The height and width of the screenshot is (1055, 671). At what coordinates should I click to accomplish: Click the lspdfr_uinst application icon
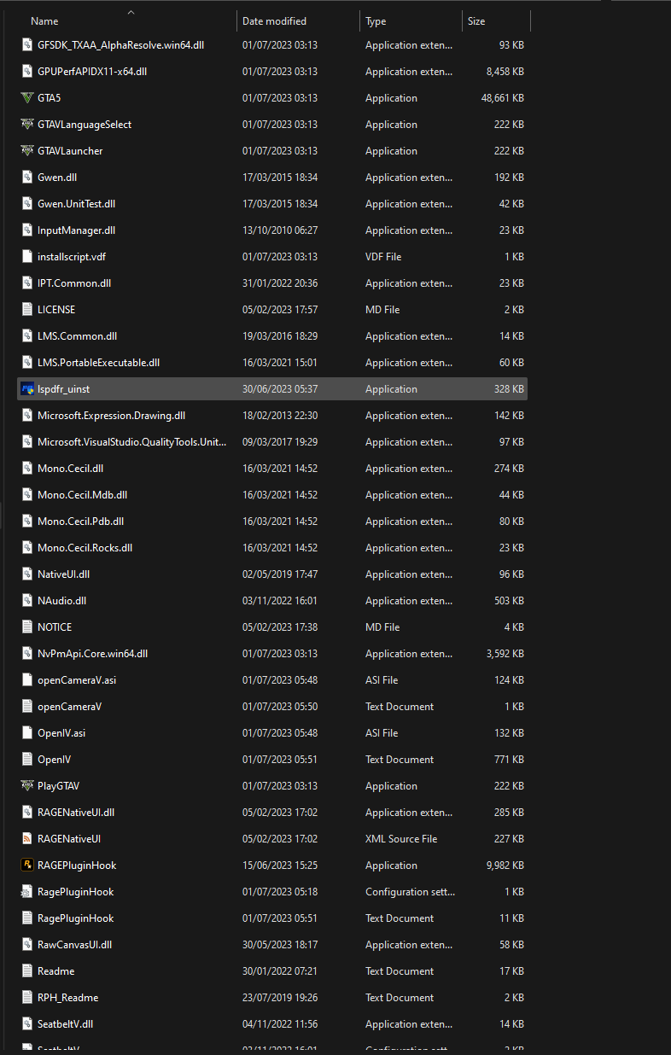click(27, 389)
